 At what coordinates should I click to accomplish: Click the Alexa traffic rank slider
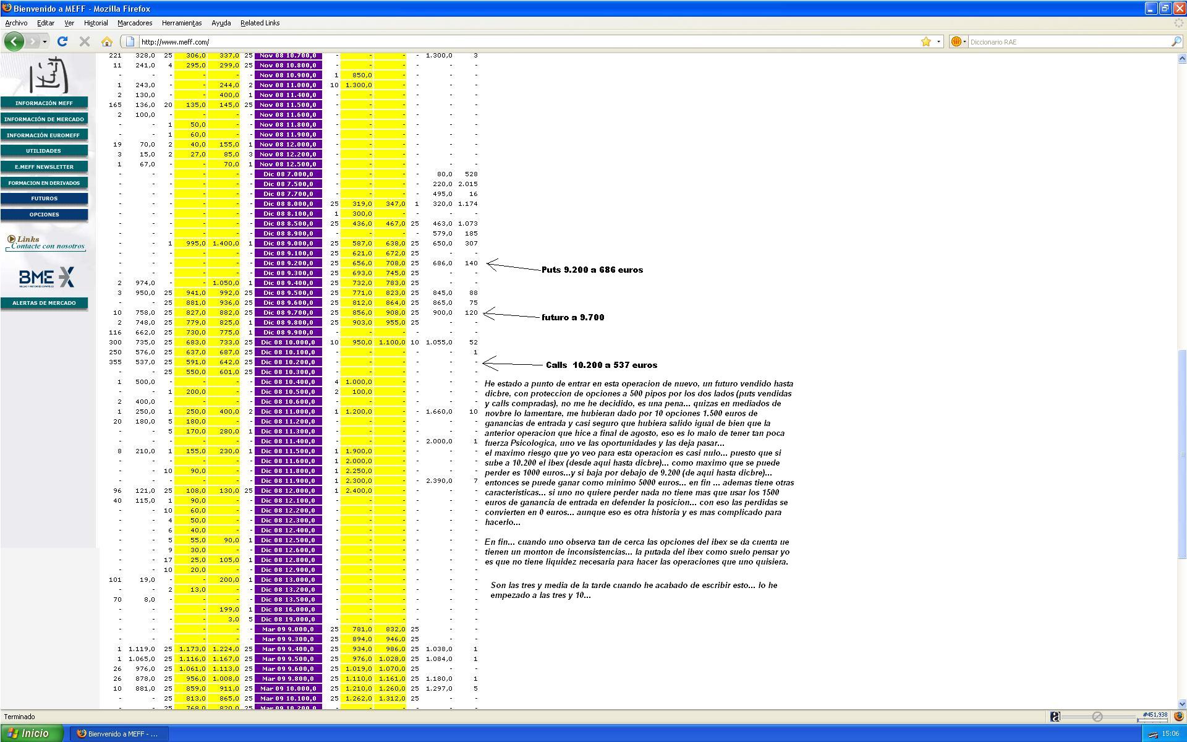click(1097, 717)
